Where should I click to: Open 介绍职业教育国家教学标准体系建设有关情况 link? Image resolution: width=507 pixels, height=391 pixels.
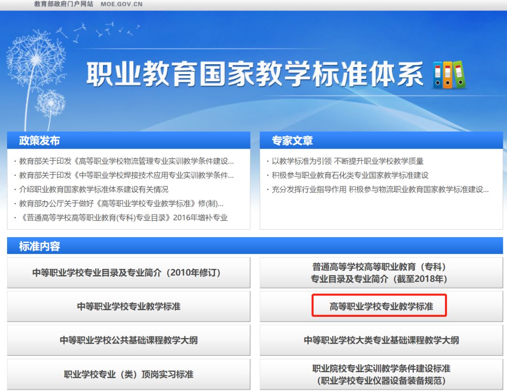93,189
